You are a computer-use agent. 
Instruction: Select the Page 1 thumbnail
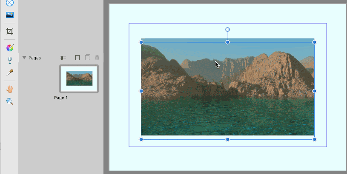pos(79,79)
